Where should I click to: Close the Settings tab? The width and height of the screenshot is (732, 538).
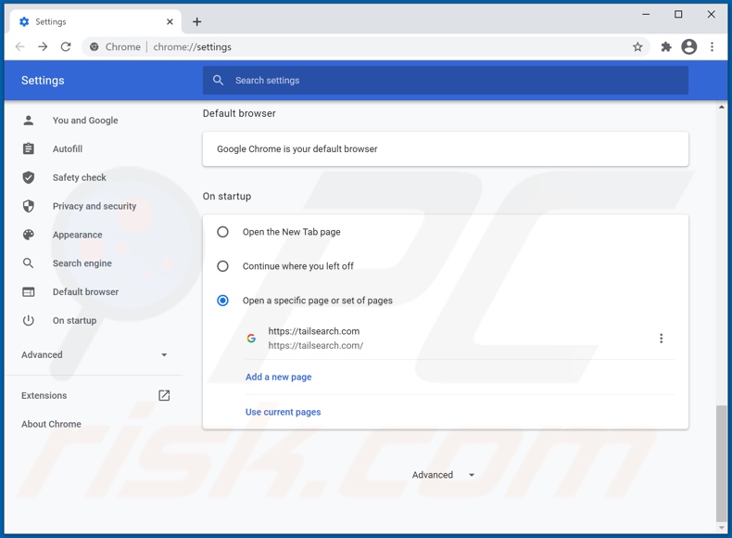click(x=170, y=21)
